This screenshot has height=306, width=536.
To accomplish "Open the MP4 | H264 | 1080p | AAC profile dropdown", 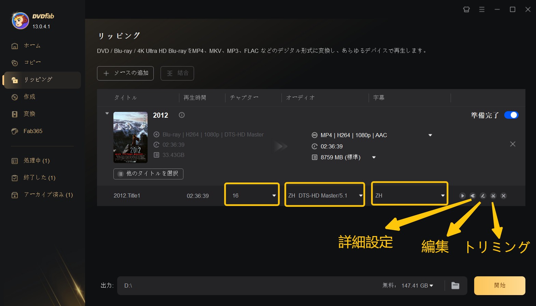I will point(430,135).
